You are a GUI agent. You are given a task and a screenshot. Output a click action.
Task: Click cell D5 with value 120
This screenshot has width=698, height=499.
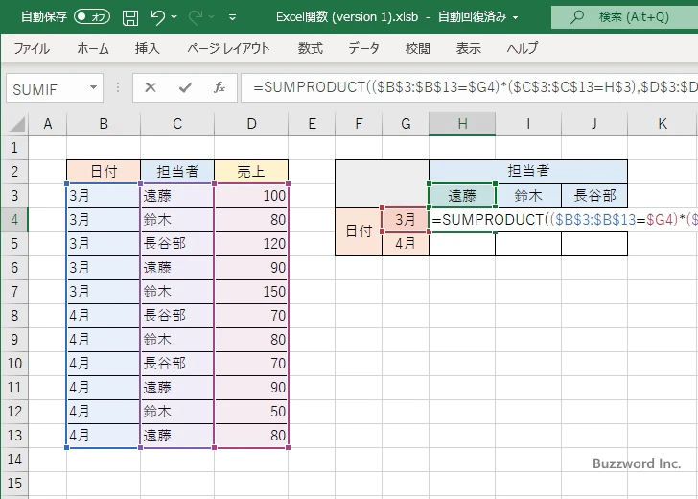tap(251, 244)
